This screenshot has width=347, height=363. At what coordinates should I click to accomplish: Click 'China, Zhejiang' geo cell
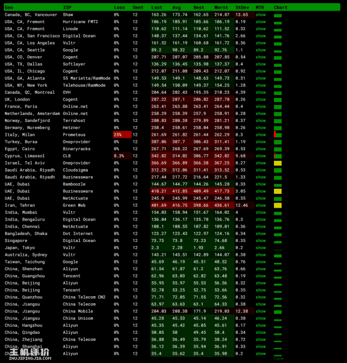pyautogui.click(x=24, y=339)
